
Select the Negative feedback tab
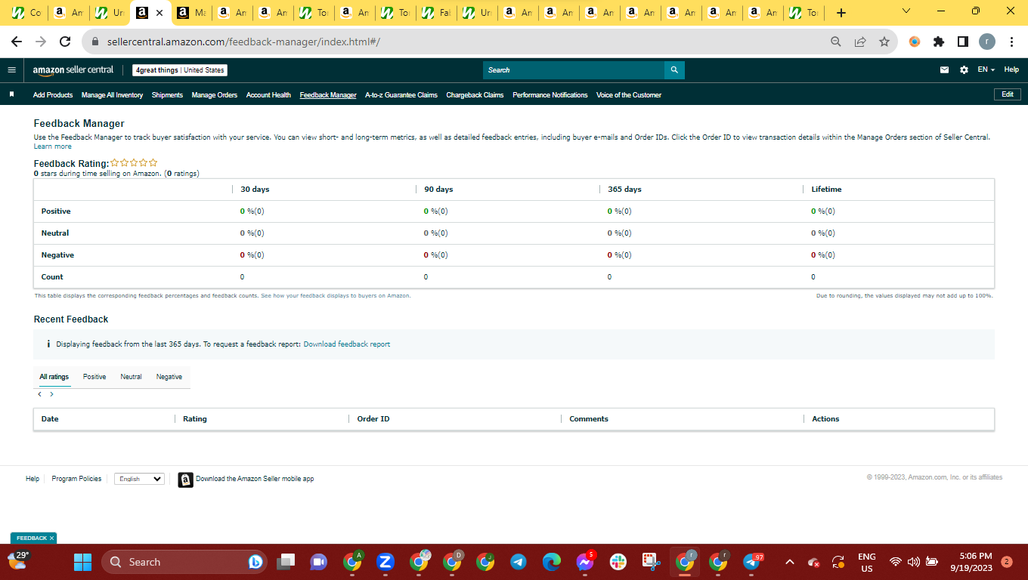[x=169, y=377]
